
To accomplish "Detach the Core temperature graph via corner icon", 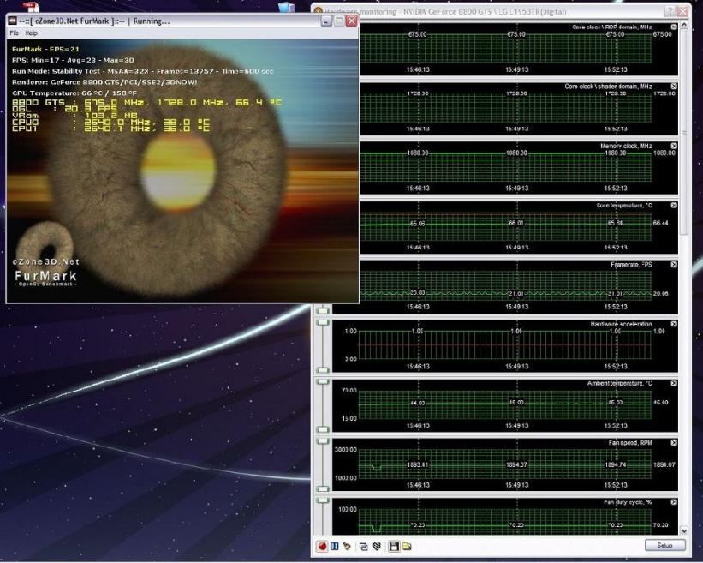I will tap(673, 205).
